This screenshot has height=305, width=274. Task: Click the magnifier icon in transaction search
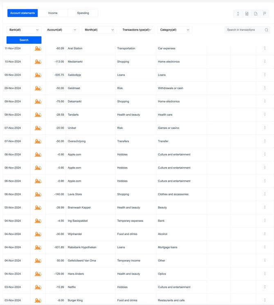[267, 30]
